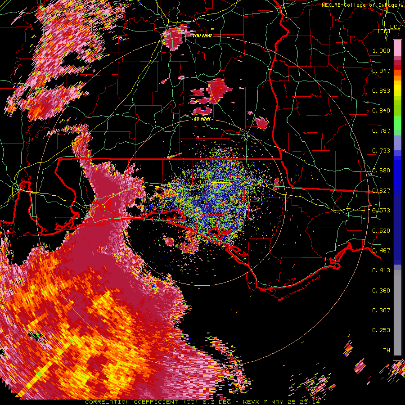Select the 0.947 scale value
Viewport: 405px width, 405px height.
[381, 71]
